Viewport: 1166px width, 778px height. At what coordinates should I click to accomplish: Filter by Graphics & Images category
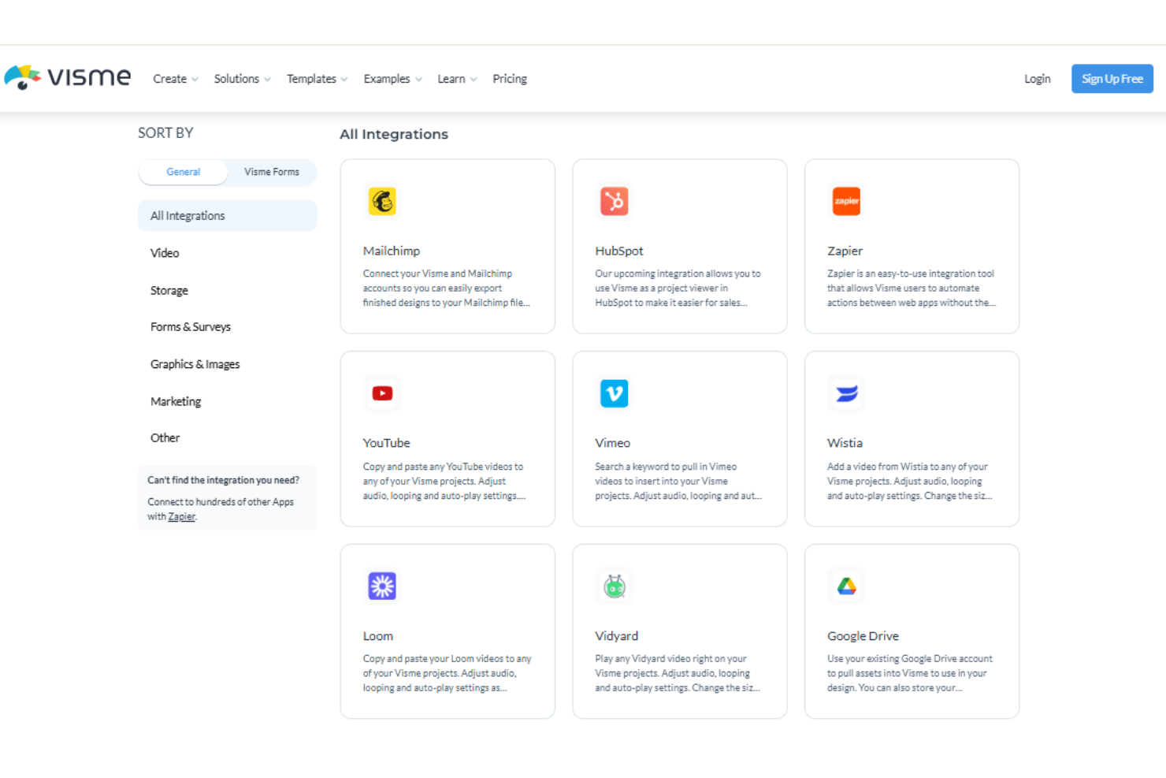[195, 364]
